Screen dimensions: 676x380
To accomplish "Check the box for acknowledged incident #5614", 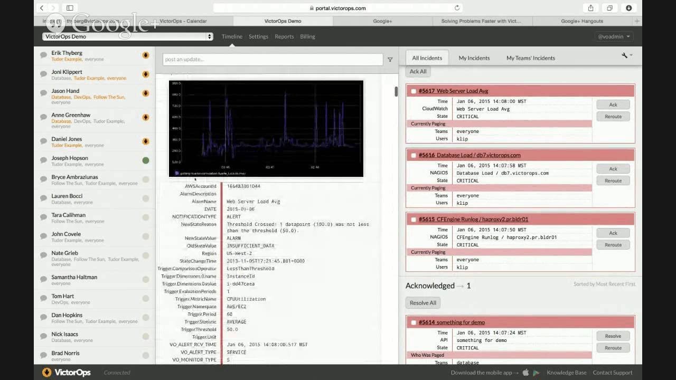I will [x=414, y=322].
